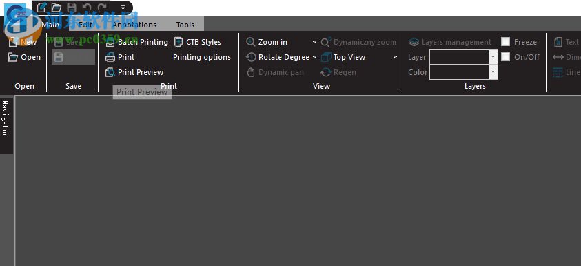Expand the Top View dropdown arrow

[395, 57]
